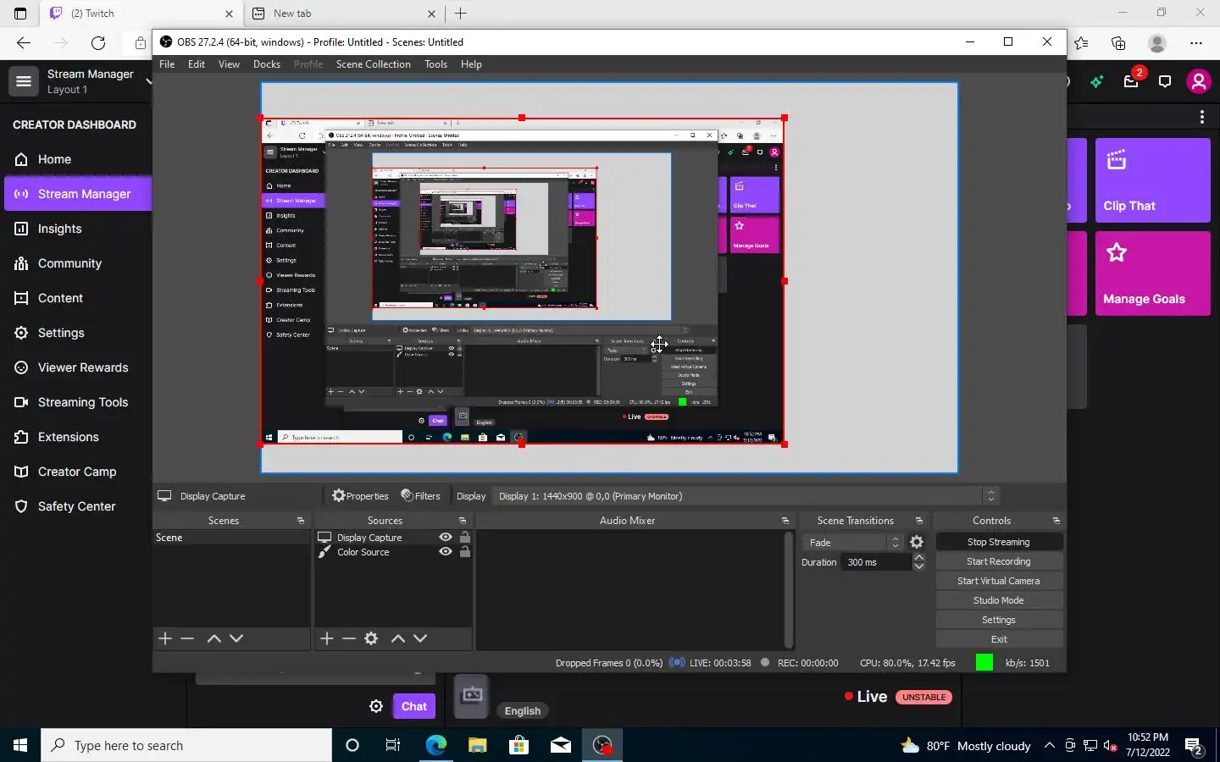Open Twitch whispers chat bubble icon
1220x762 pixels.
1165,82
